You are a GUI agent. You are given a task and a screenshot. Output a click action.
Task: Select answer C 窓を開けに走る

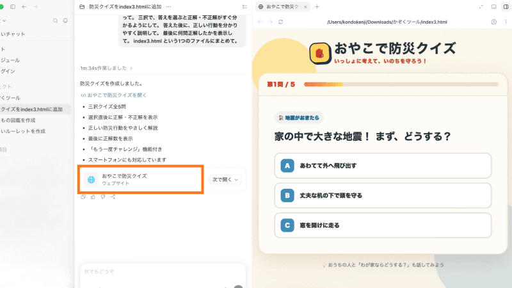point(383,225)
